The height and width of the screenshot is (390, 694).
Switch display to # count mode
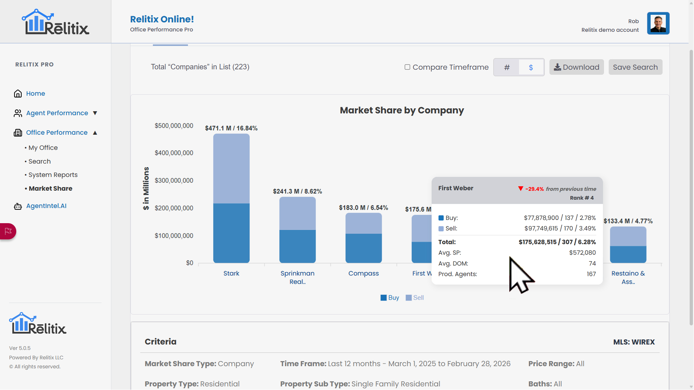[507, 67]
